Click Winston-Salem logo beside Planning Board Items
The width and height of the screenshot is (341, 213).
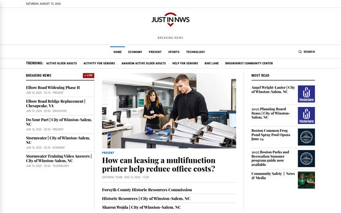click(306, 115)
